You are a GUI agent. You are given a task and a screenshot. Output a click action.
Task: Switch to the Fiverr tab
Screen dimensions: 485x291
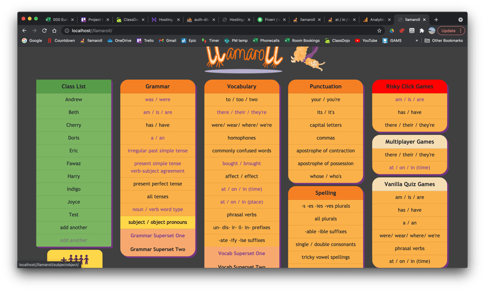pyautogui.click(x=271, y=19)
